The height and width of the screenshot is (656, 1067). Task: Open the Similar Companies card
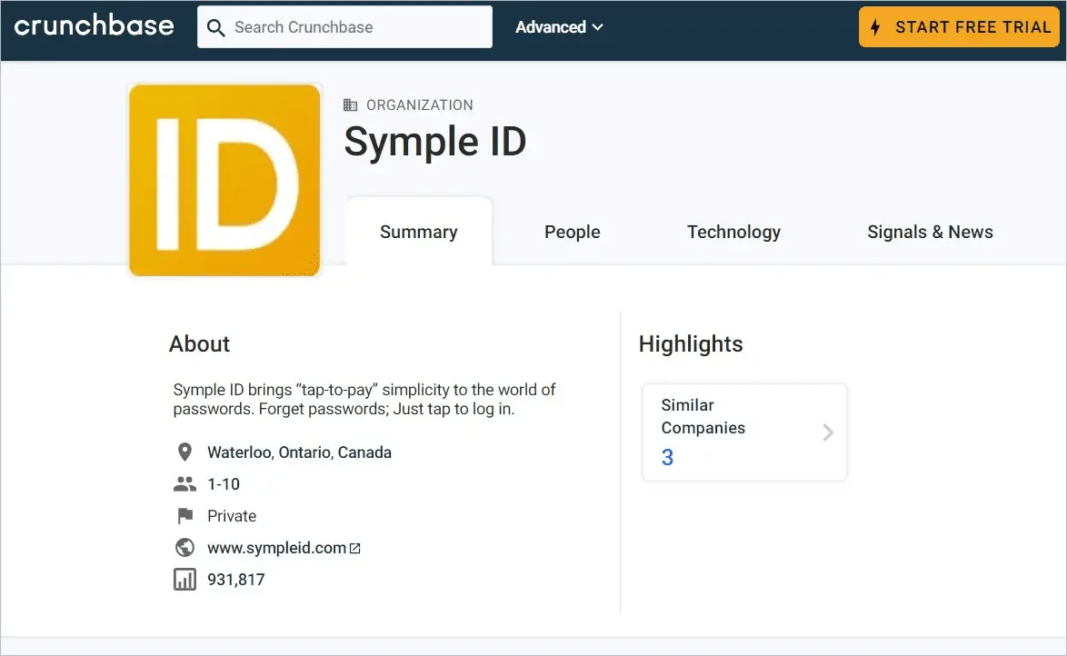[744, 432]
